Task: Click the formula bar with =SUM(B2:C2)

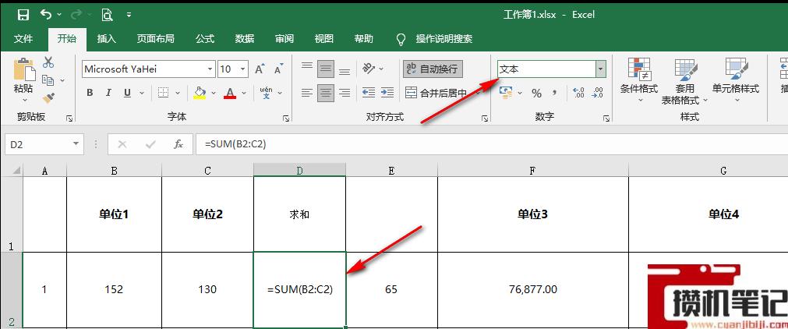Action: pos(492,144)
